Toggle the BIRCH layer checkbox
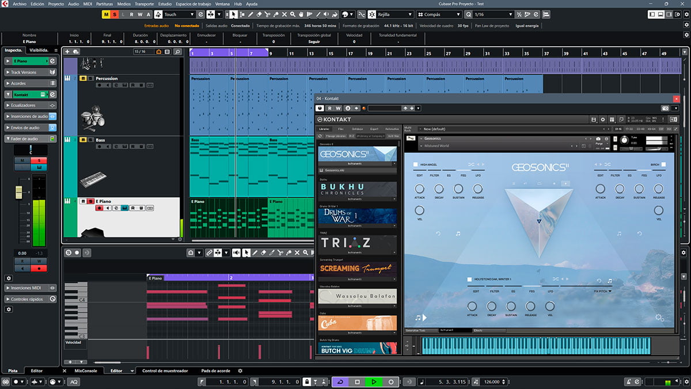This screenshot has width=691, height=389. [x=663, y=164]
